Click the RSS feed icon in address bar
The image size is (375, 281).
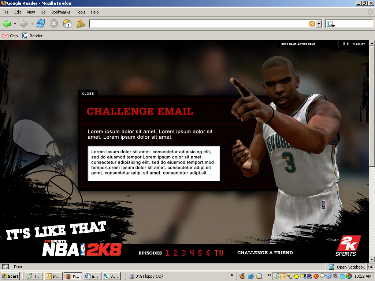coord(312,24)
